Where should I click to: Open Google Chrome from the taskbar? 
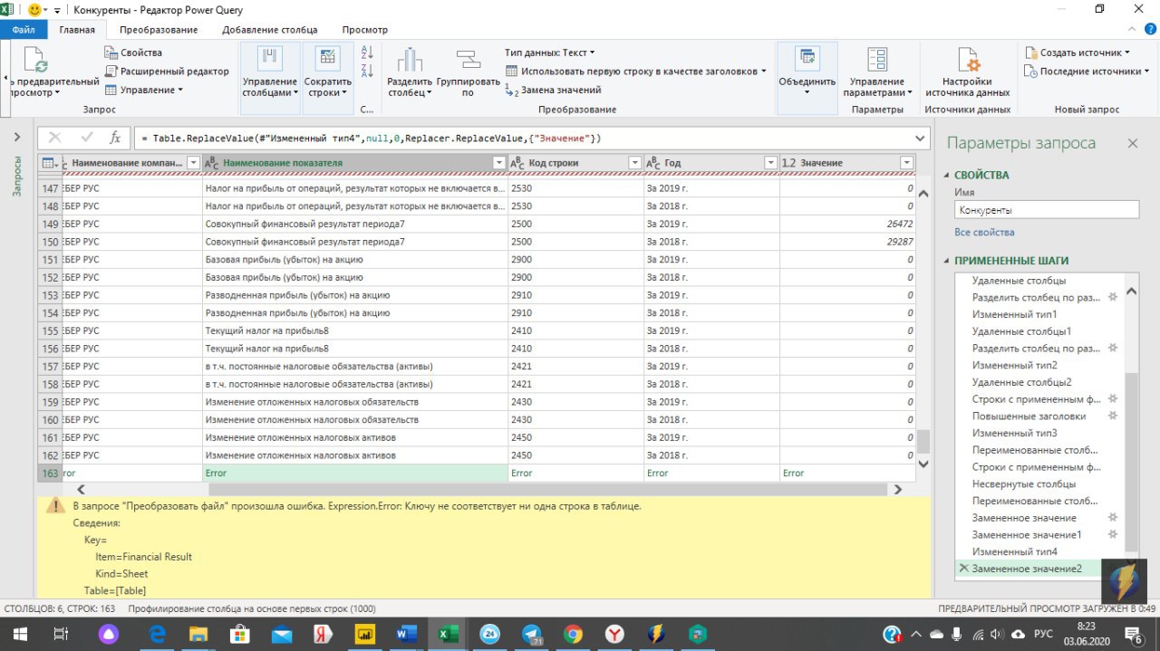click(572, 635)
